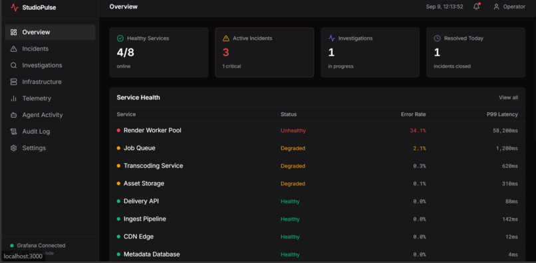
Task: Click the Active Incidents warning icon
Action: pyautogui.click(x=226, y=39)
